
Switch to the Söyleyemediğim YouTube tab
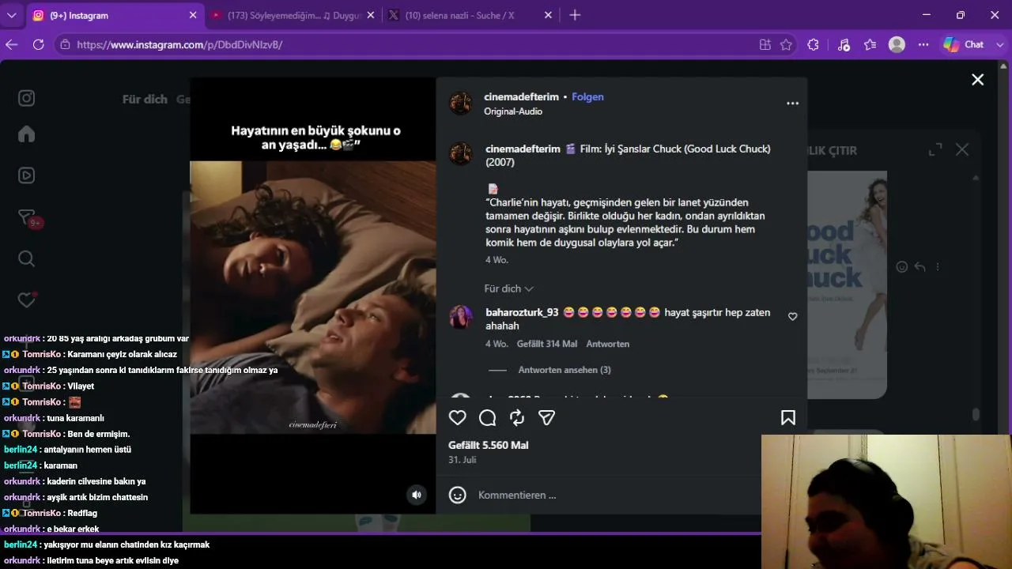(x=293, y=15)
